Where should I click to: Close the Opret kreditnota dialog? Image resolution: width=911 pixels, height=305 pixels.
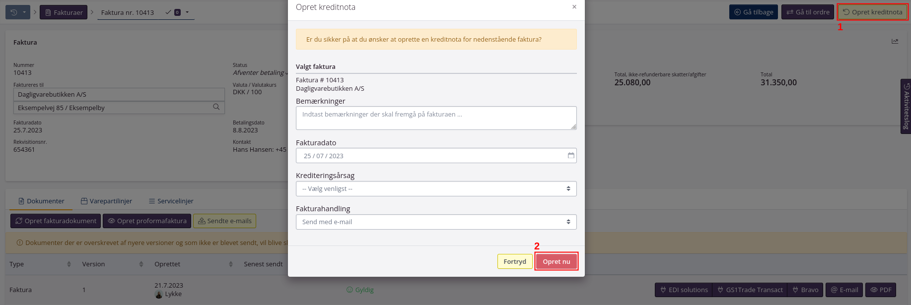click(x=574, y=7)
